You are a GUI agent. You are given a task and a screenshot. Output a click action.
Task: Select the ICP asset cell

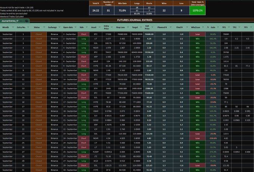click(x=96, y=129)
